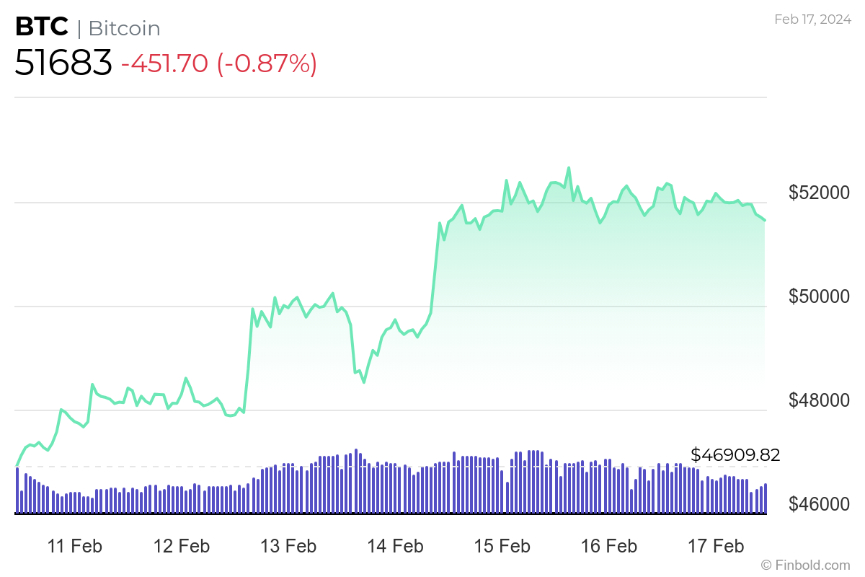The height and width of the screenshot is (577, 865).
Task: Select the $50000 price axis label
Action: pos(819,296)
